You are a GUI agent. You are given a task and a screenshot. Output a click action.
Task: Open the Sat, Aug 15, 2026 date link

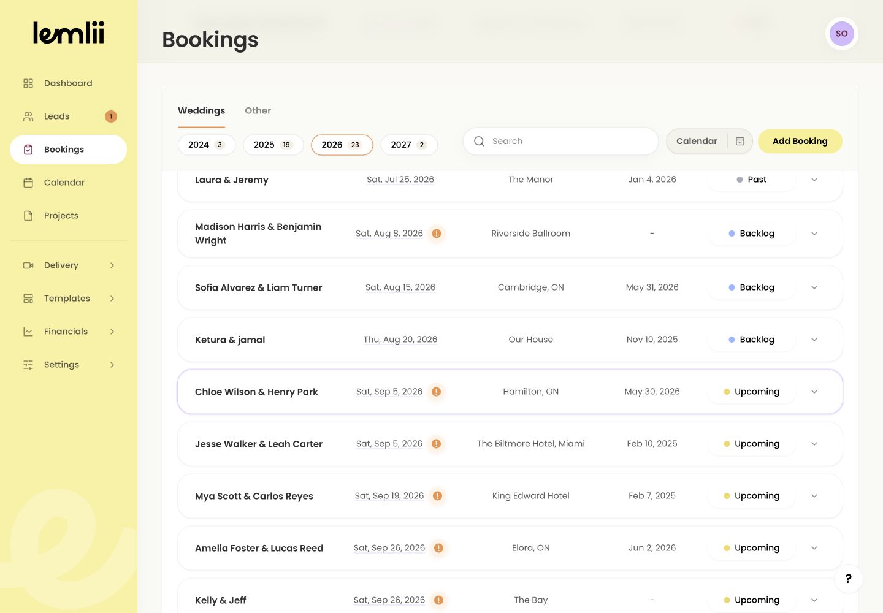point(400,287)
